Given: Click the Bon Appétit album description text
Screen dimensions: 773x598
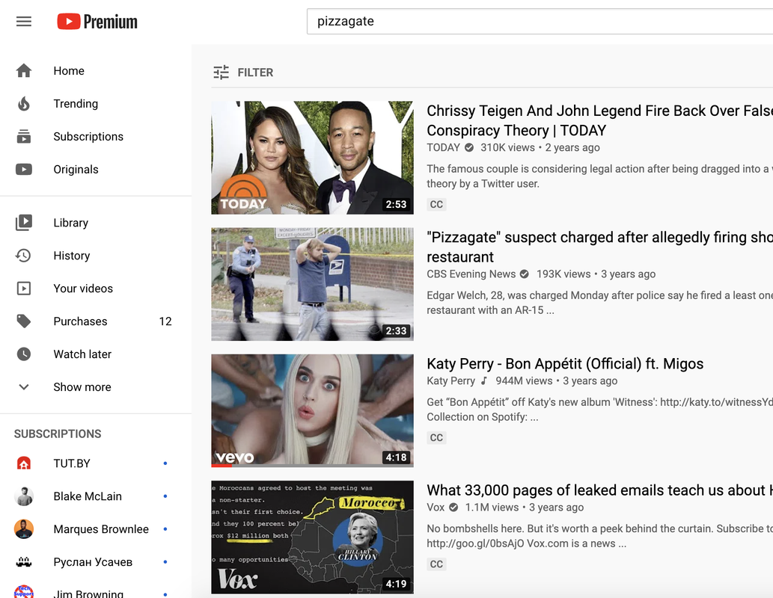Looking at the screenshot, I should tap(599, 410).
